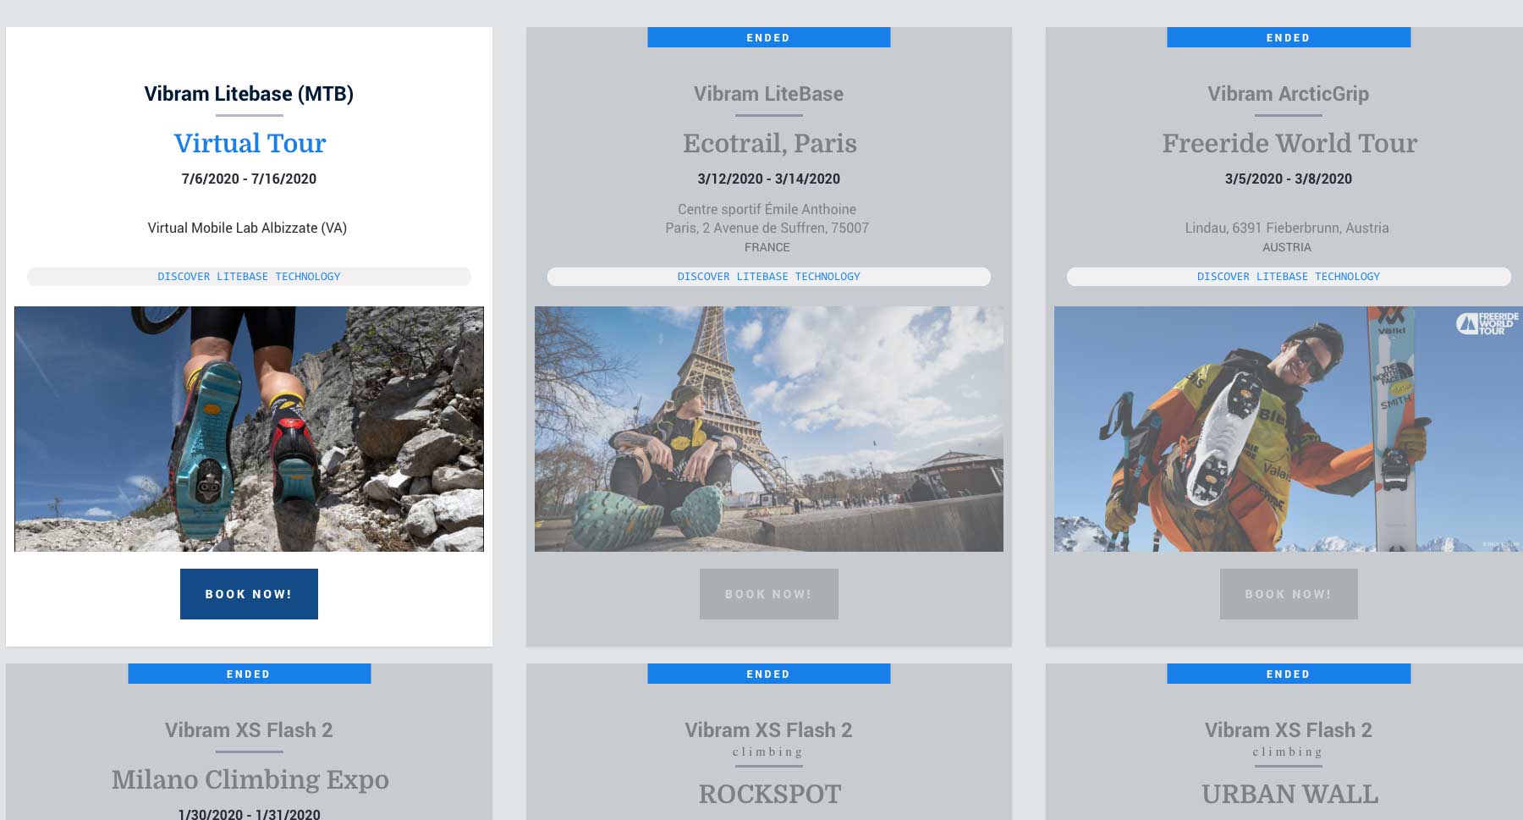Open the Ecotrail, Paris event title
The height and width of the screenshot is (820, 1523).
click(x=769, y=143)
